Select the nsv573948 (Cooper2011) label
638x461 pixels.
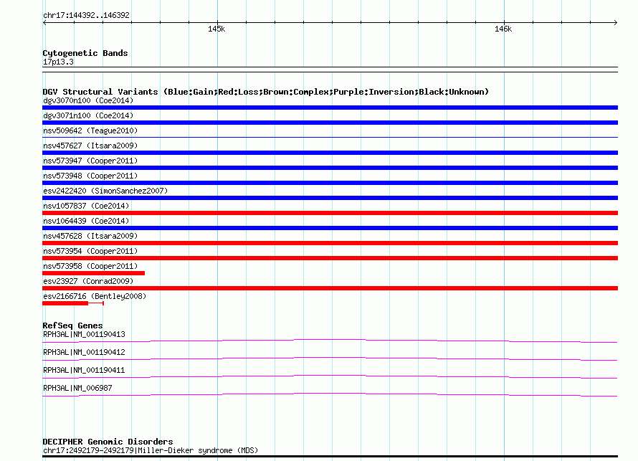tap(90, 176)
